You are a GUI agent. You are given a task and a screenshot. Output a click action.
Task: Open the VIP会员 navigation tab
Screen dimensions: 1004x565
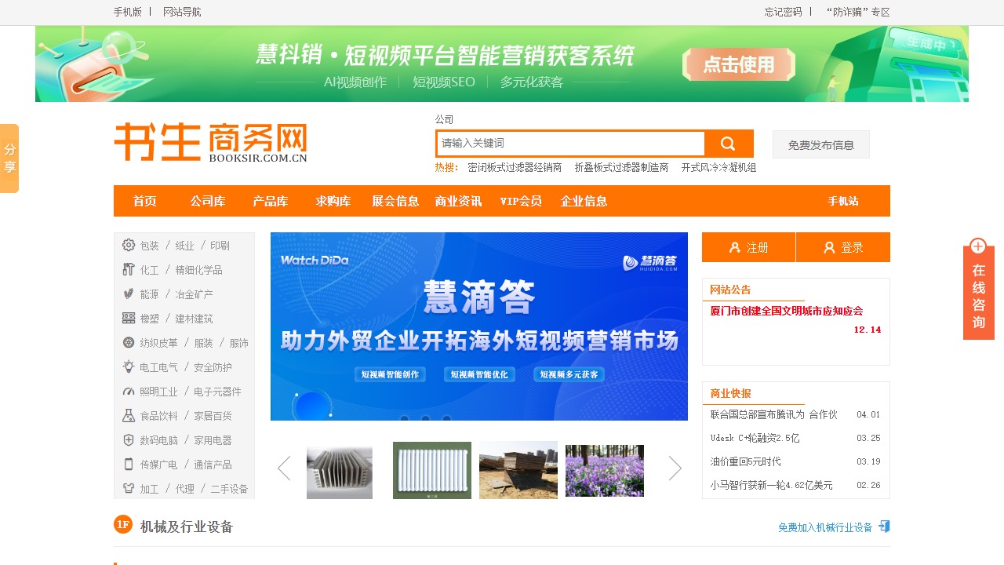(521, 201)
